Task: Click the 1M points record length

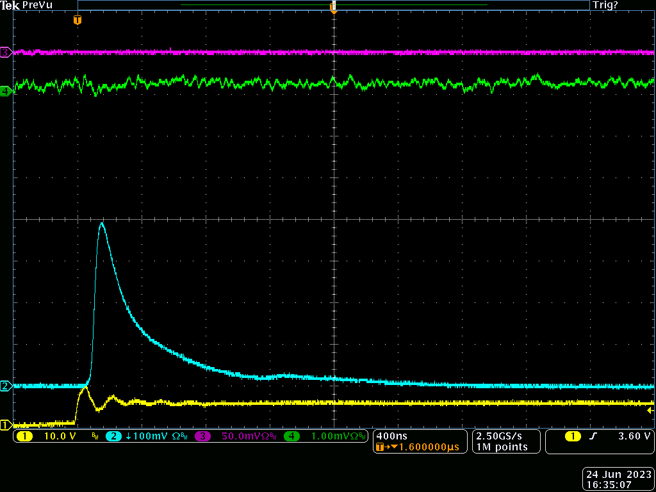Action: [x=502, y=447]
